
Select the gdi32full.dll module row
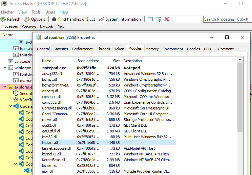[108, 131]
